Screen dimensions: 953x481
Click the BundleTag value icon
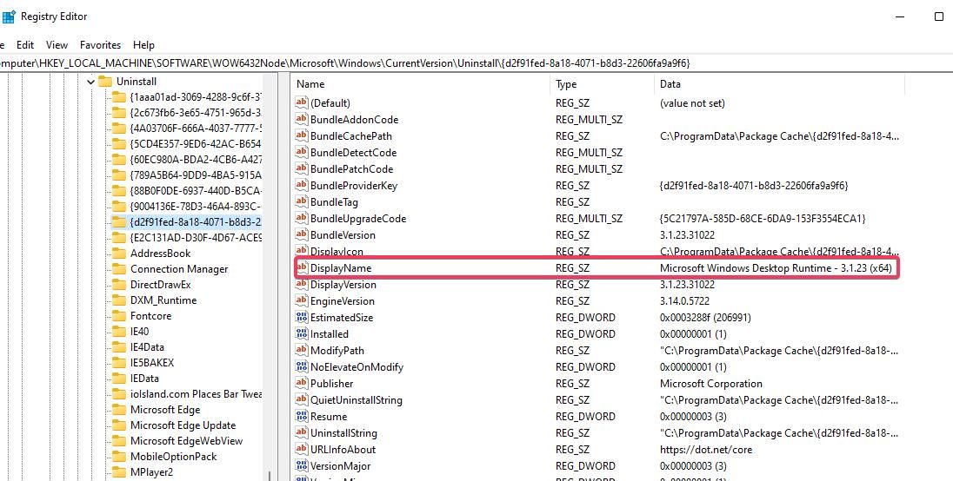[x=302, y=202]
